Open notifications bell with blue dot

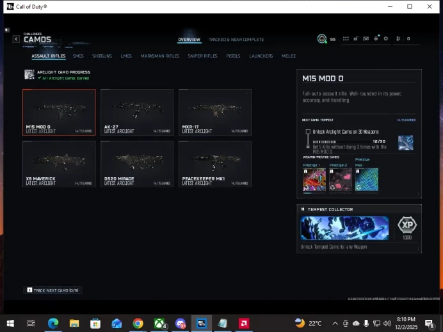(x=376, y=38)
